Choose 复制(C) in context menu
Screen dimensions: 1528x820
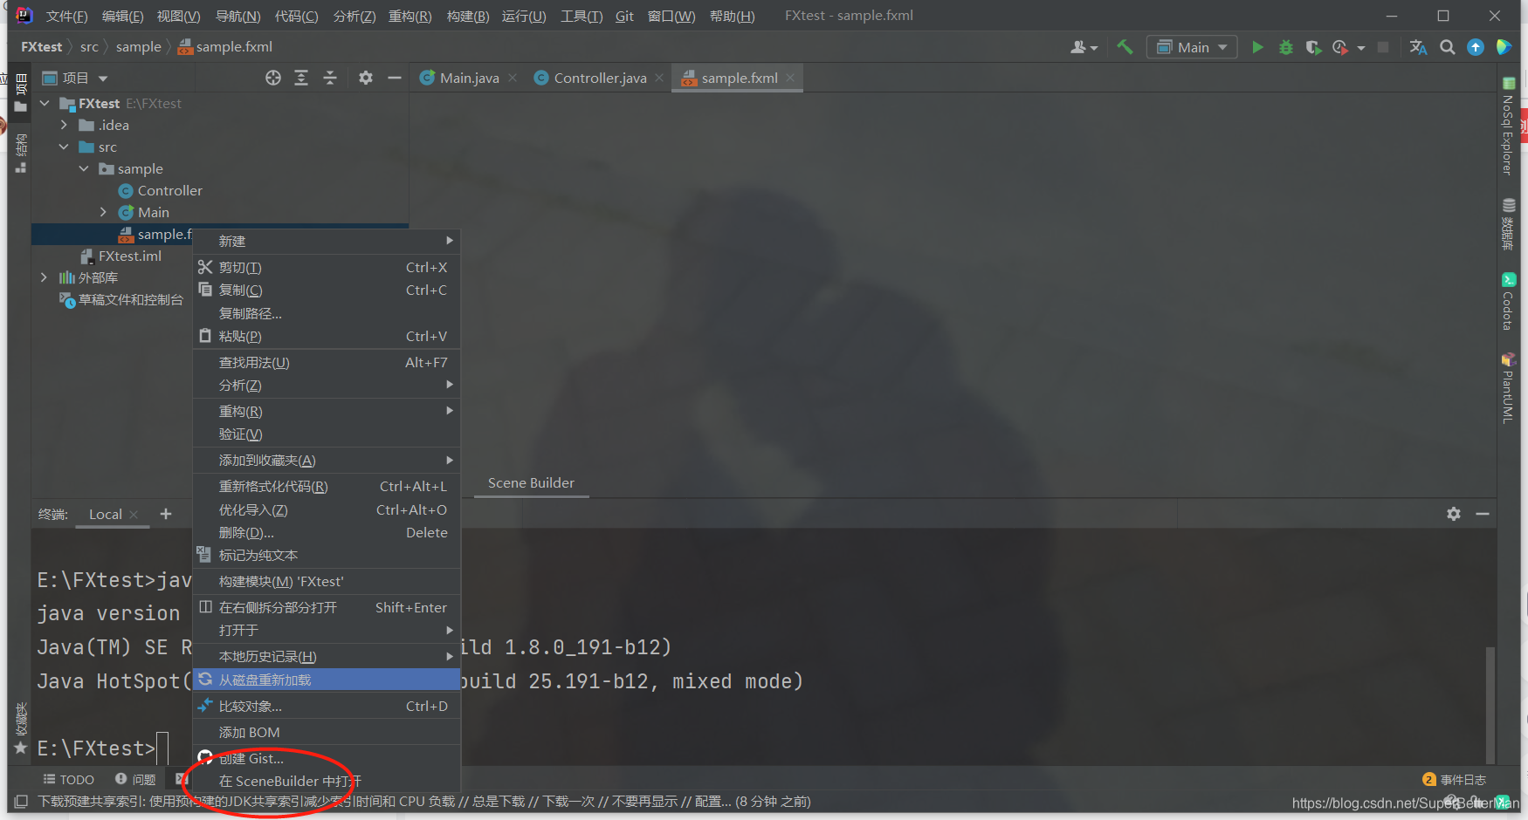tap(327, 290)
